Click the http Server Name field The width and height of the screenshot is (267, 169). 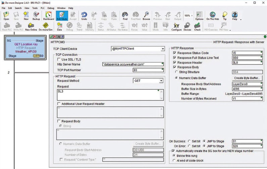133,64
